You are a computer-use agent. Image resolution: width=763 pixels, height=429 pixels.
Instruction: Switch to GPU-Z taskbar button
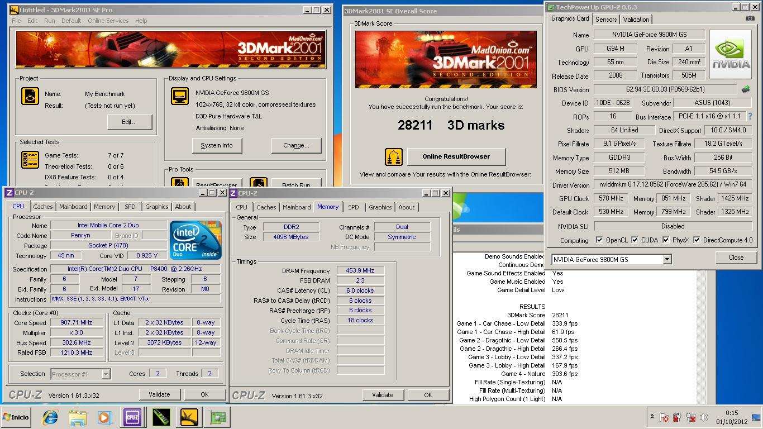[x=217, y=417]
